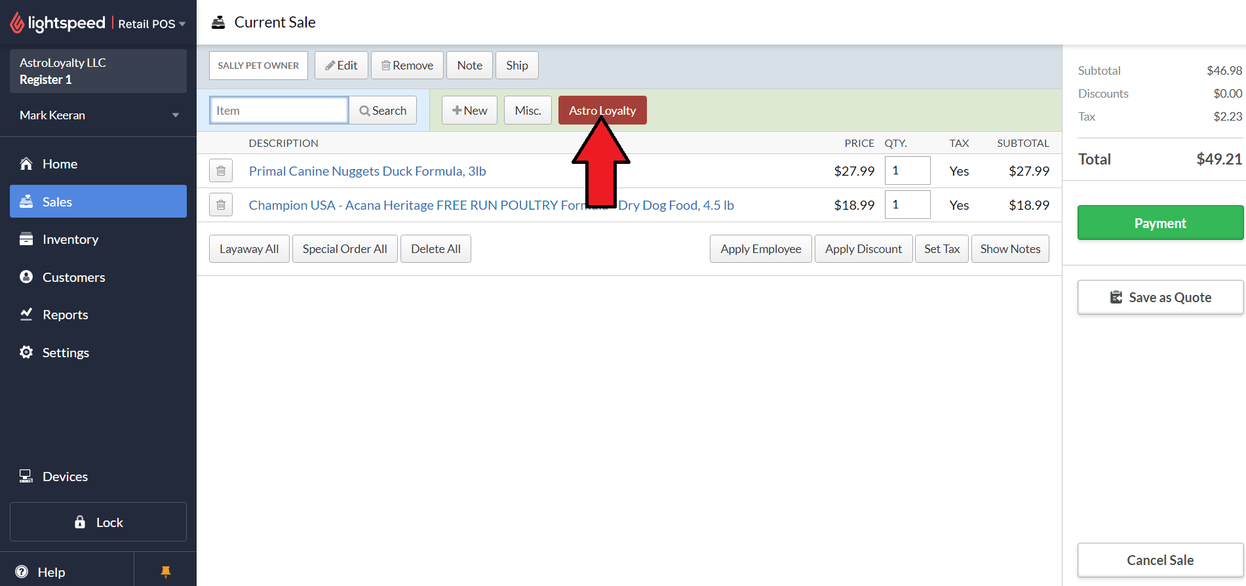Remove the customer from the sale
The image size is (1246, 586).
[x=407, y=66]
